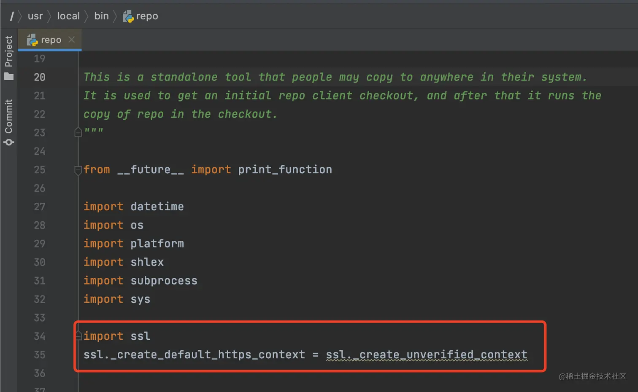Click 'ssl._create_unverified_context' underlined text

pos(427,355)
